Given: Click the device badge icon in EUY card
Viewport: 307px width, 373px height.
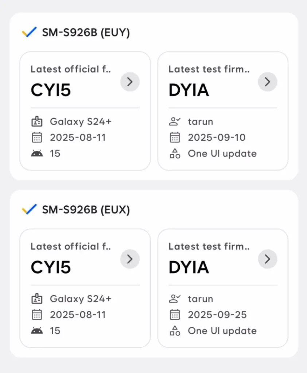Looking at the screenshot, I should 37,122.
